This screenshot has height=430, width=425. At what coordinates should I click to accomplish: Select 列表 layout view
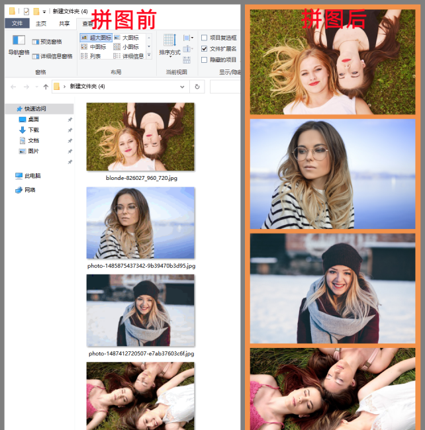tap(91, 56)
